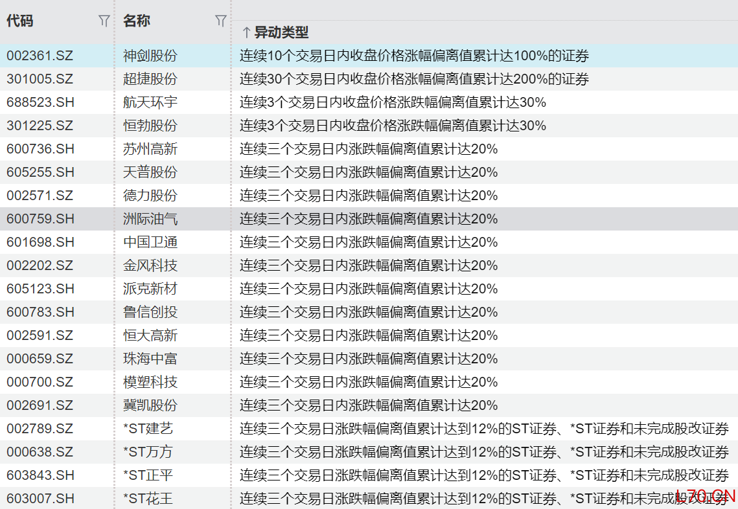Click the 代码 column header
The width and height of the screenshot is (738, 509).
point(20,21)
